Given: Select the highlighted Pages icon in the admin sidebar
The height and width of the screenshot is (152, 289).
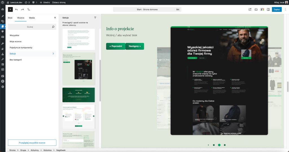Looking at the screenshot, I should tap(3, 26).
